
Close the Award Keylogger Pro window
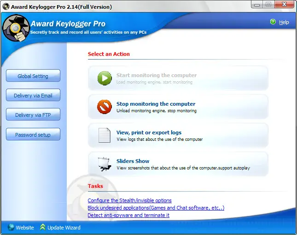(x=284, y=5)
